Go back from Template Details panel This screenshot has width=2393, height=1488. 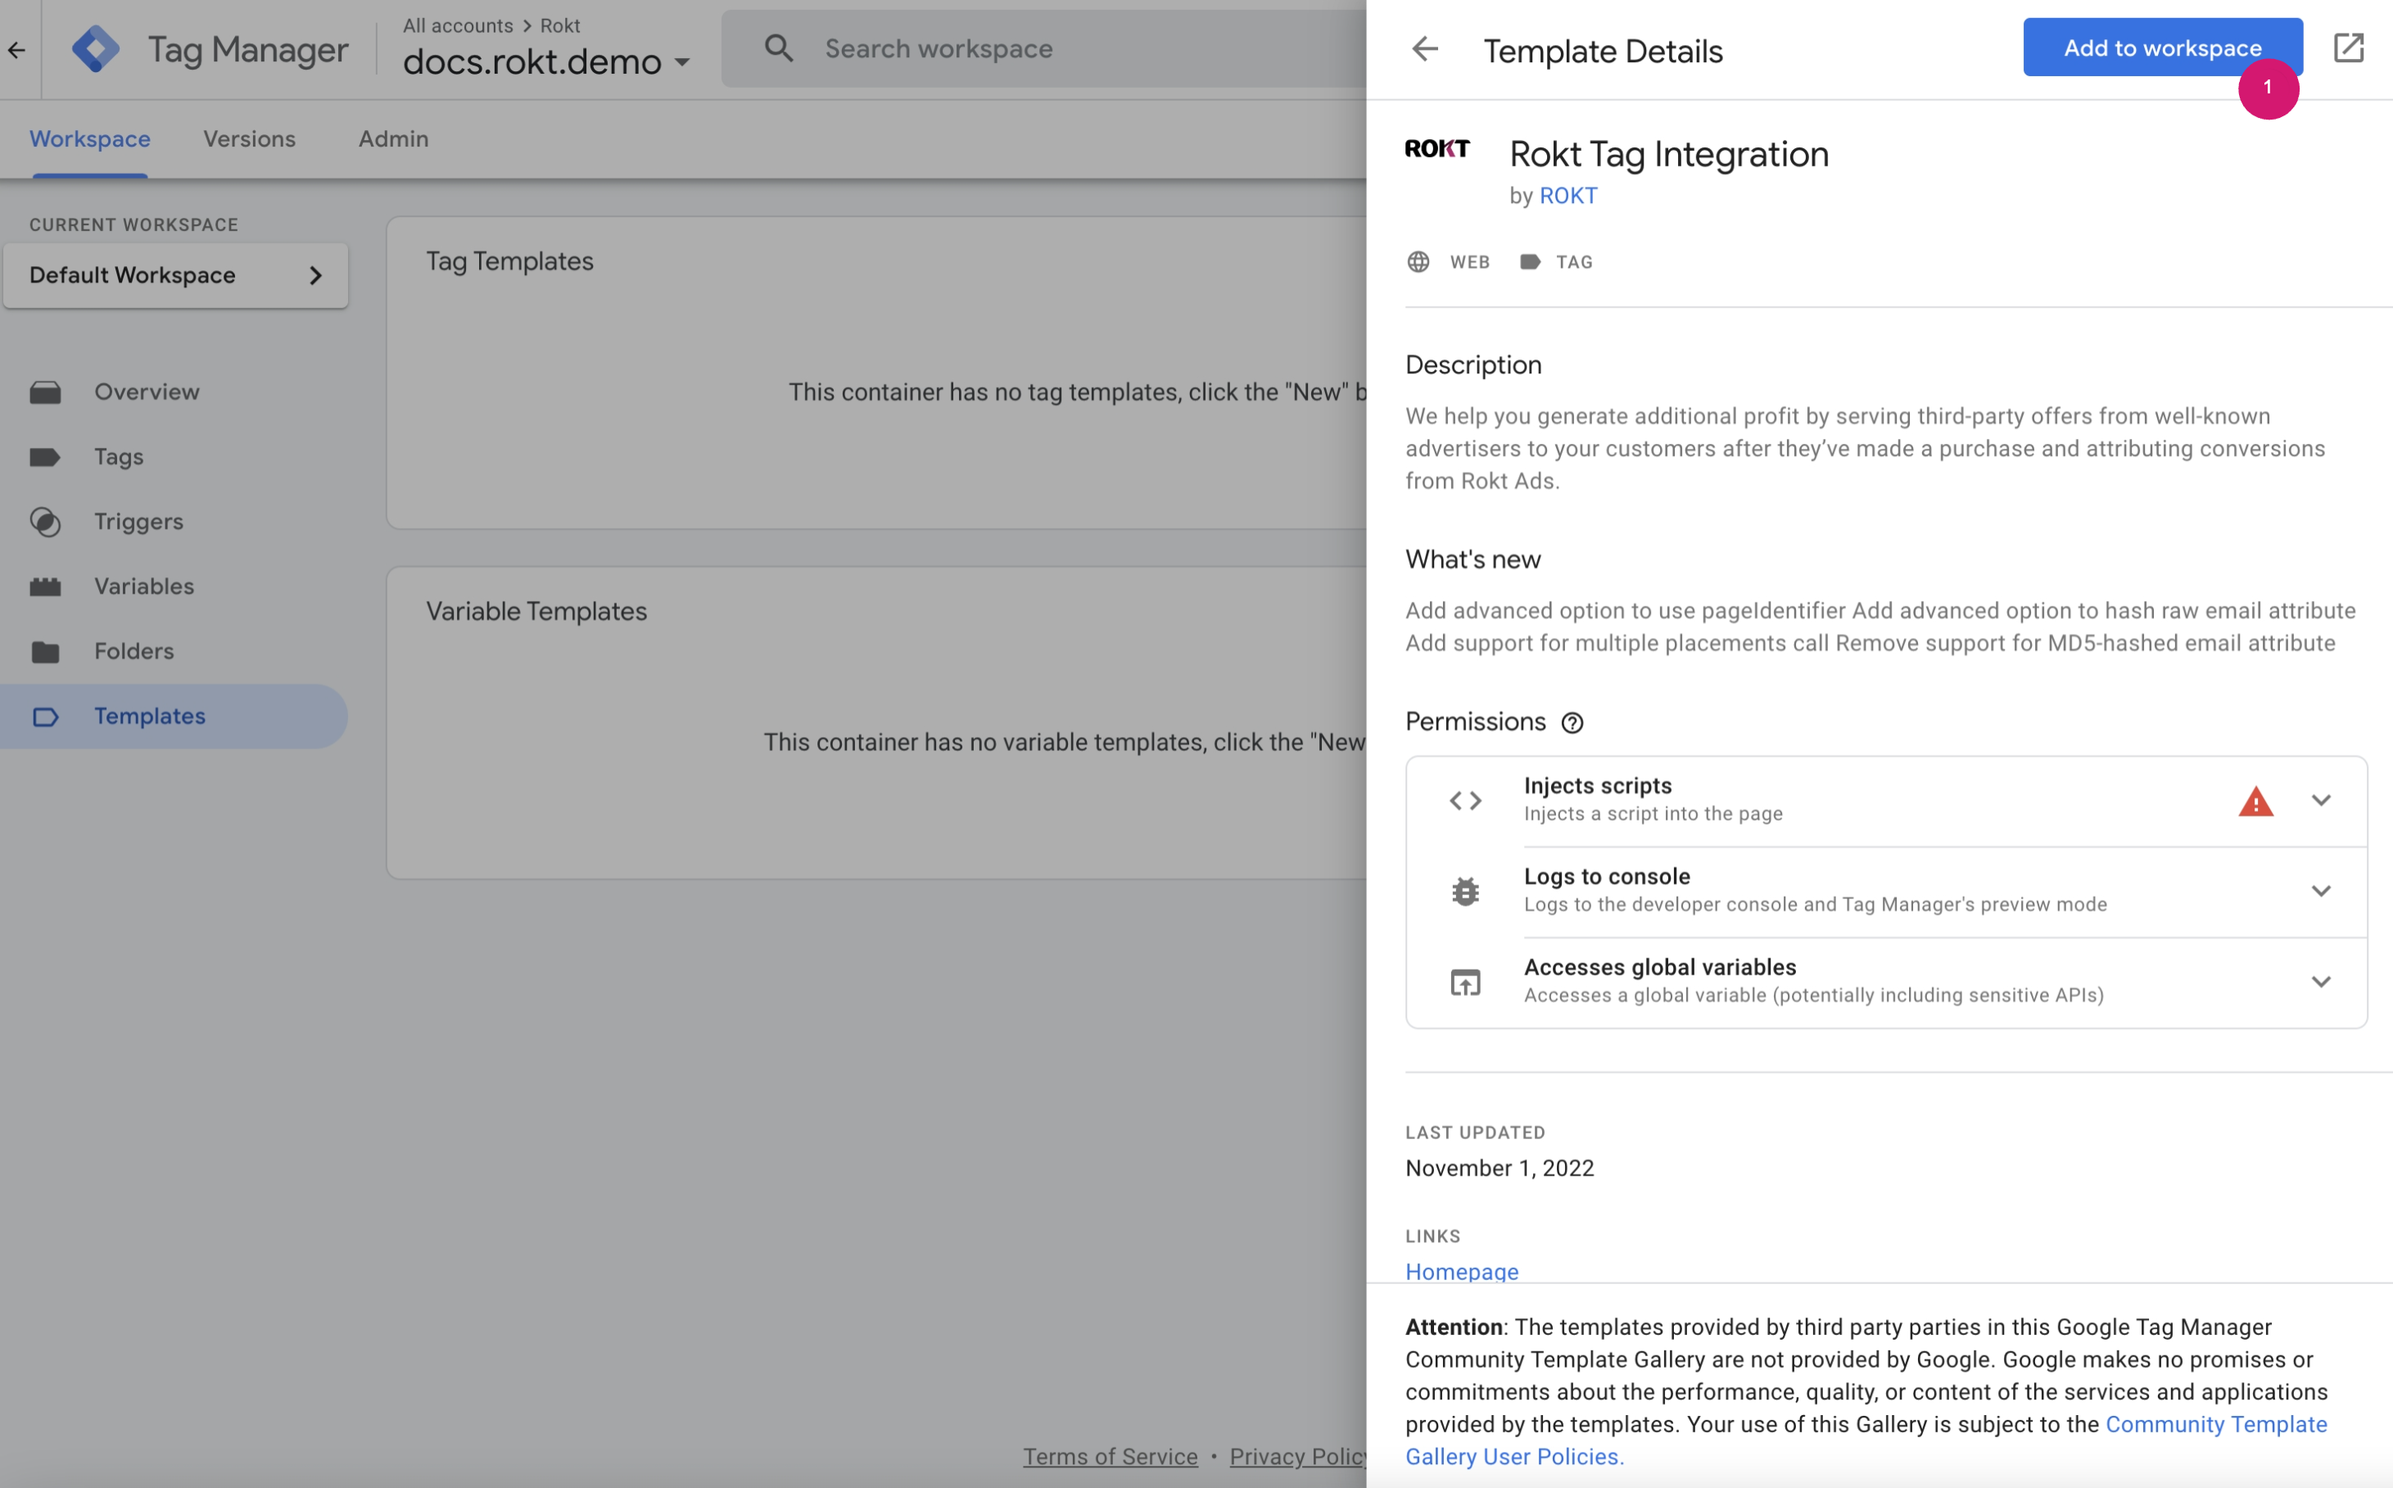(x=1425, y=48)
